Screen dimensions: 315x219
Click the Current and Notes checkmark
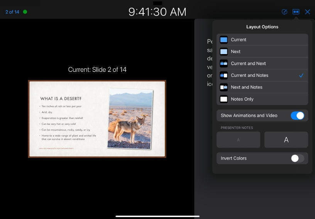(x=301, y=75)
